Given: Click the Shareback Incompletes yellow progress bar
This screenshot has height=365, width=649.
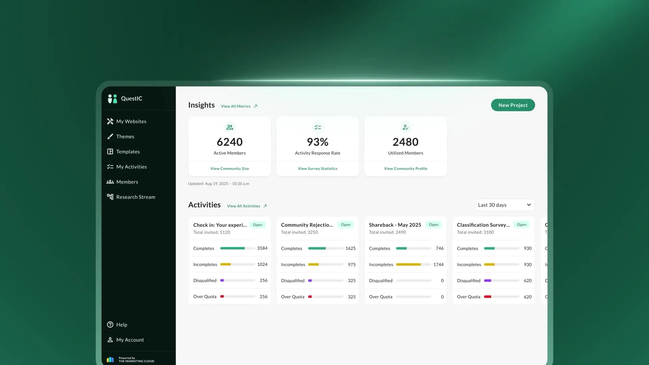Looking at the screenshot, I should click(408, 265).
